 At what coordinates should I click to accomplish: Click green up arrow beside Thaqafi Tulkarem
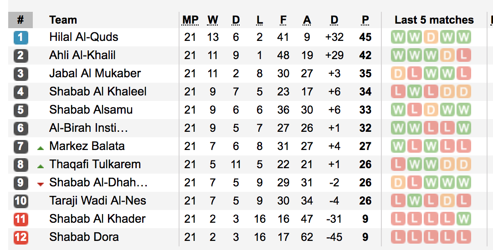[40, 166]
